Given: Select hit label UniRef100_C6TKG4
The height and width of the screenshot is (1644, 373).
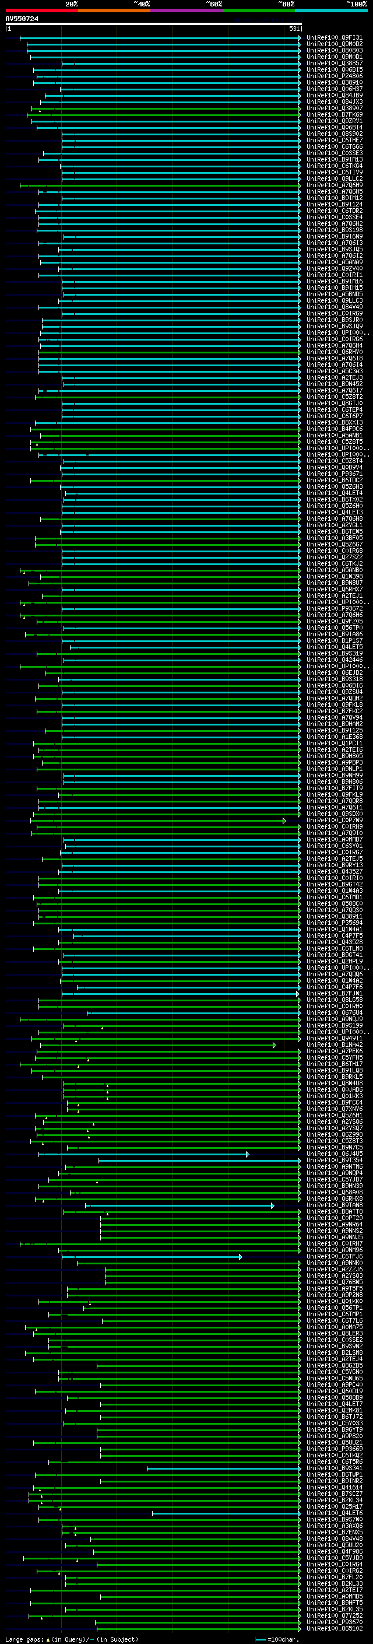Looking at the screenshot, I should pos(335,166).
